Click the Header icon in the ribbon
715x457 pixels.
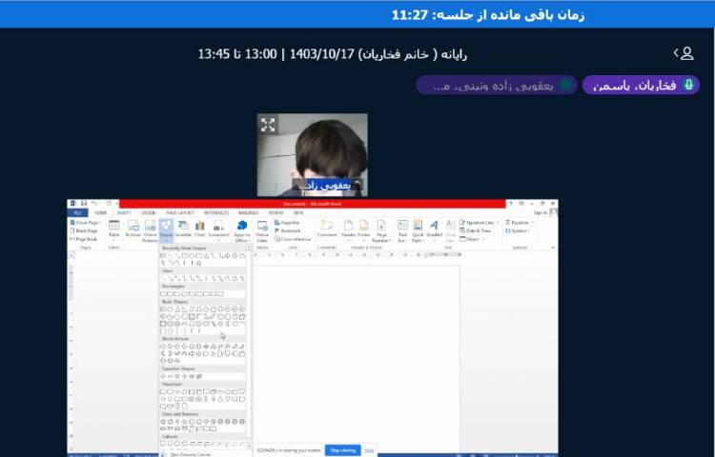coord(348,229)
